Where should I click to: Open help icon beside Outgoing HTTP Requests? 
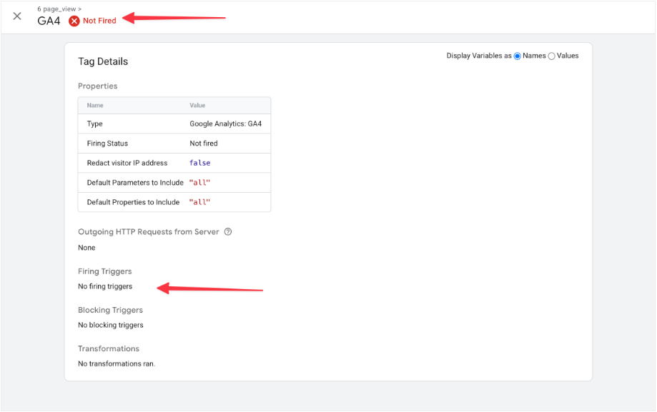[228, 232]
